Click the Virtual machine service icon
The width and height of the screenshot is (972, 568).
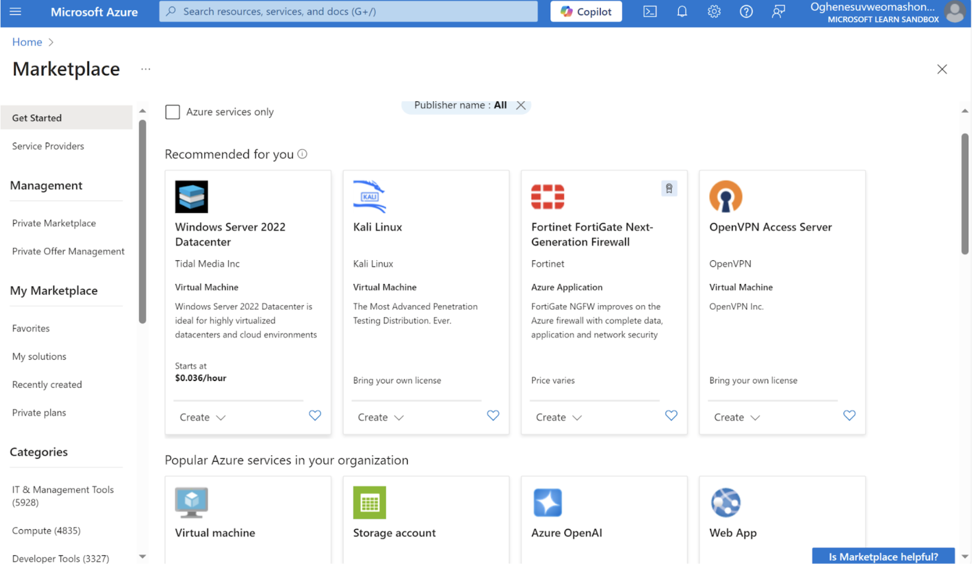pos(191,502)
